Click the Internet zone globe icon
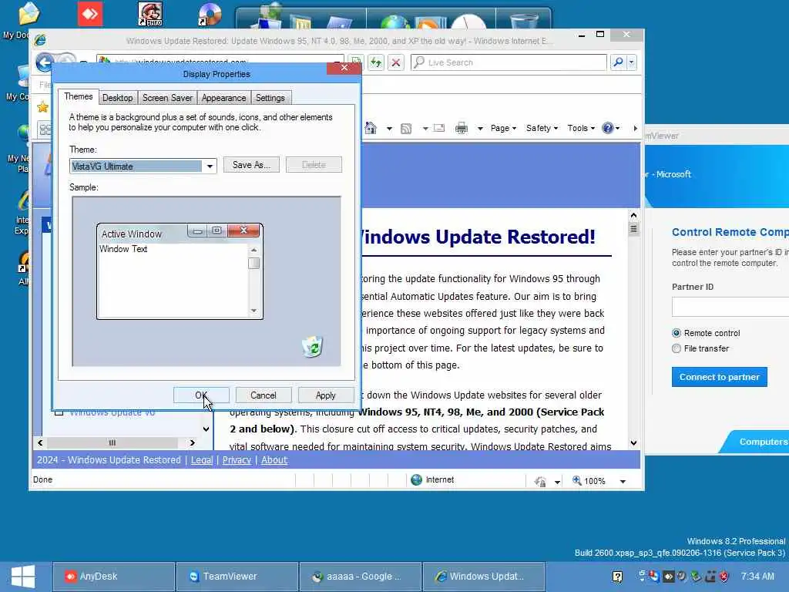 (416, 479)
